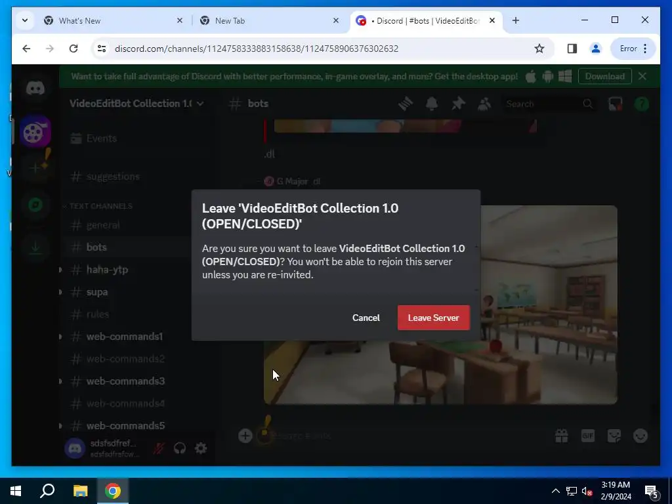View site information icon in address bar
This screenshot has width=672, height=504.
[102, 49]
